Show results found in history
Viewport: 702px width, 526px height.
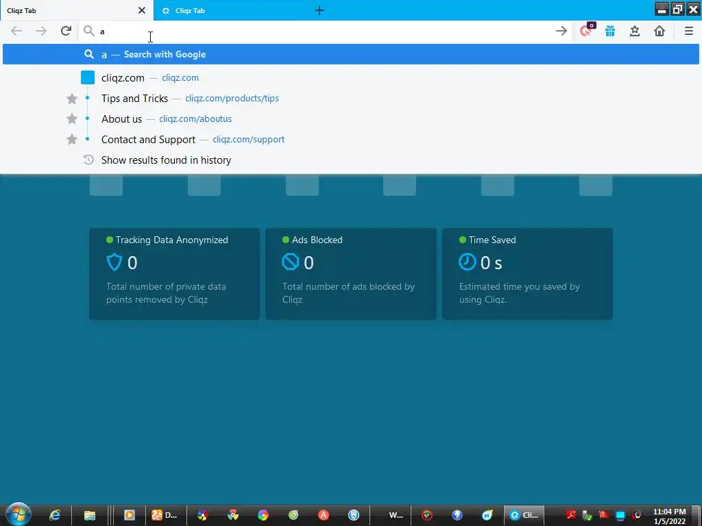tap(351, 160)
